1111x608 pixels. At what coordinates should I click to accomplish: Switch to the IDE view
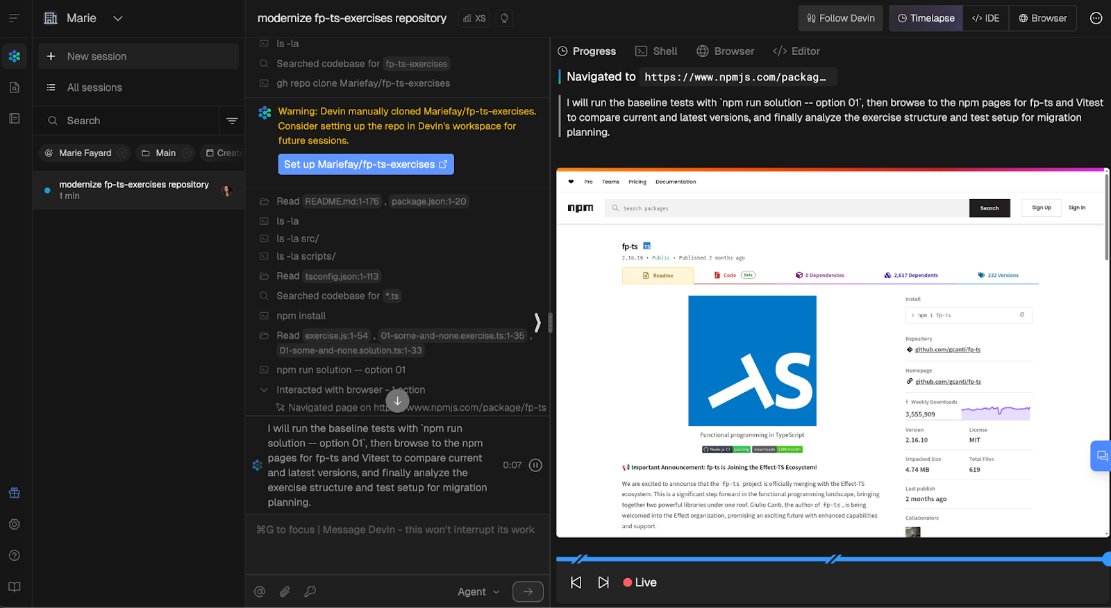pos(986,18)
